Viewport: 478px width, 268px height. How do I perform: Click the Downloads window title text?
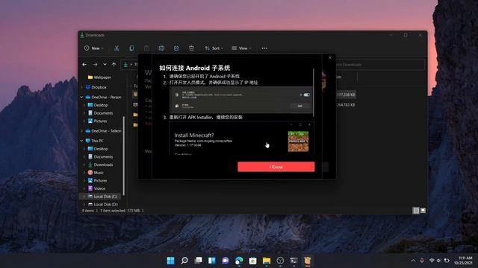[95, 35]
